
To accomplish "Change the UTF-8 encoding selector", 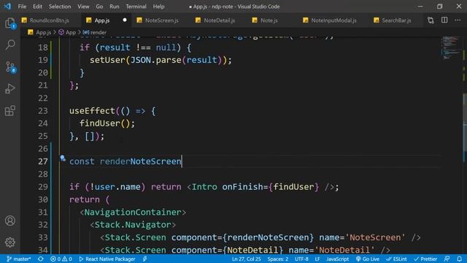I will (x=301, y=259).
